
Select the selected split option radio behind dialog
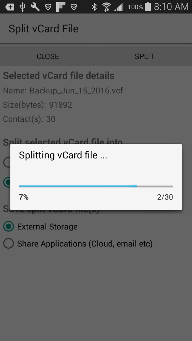7,182
